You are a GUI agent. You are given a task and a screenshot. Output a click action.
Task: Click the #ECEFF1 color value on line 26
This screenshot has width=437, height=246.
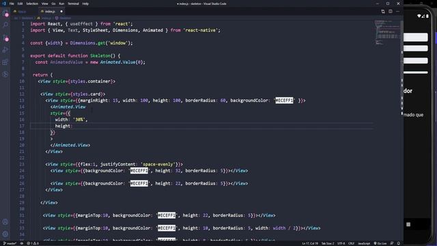point(139,184)
